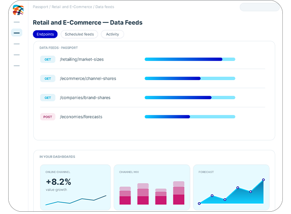Click GET badge for /companies/brand-shares
The width and height of the screenshot is (291, 214).
click(x=48, y=97)
